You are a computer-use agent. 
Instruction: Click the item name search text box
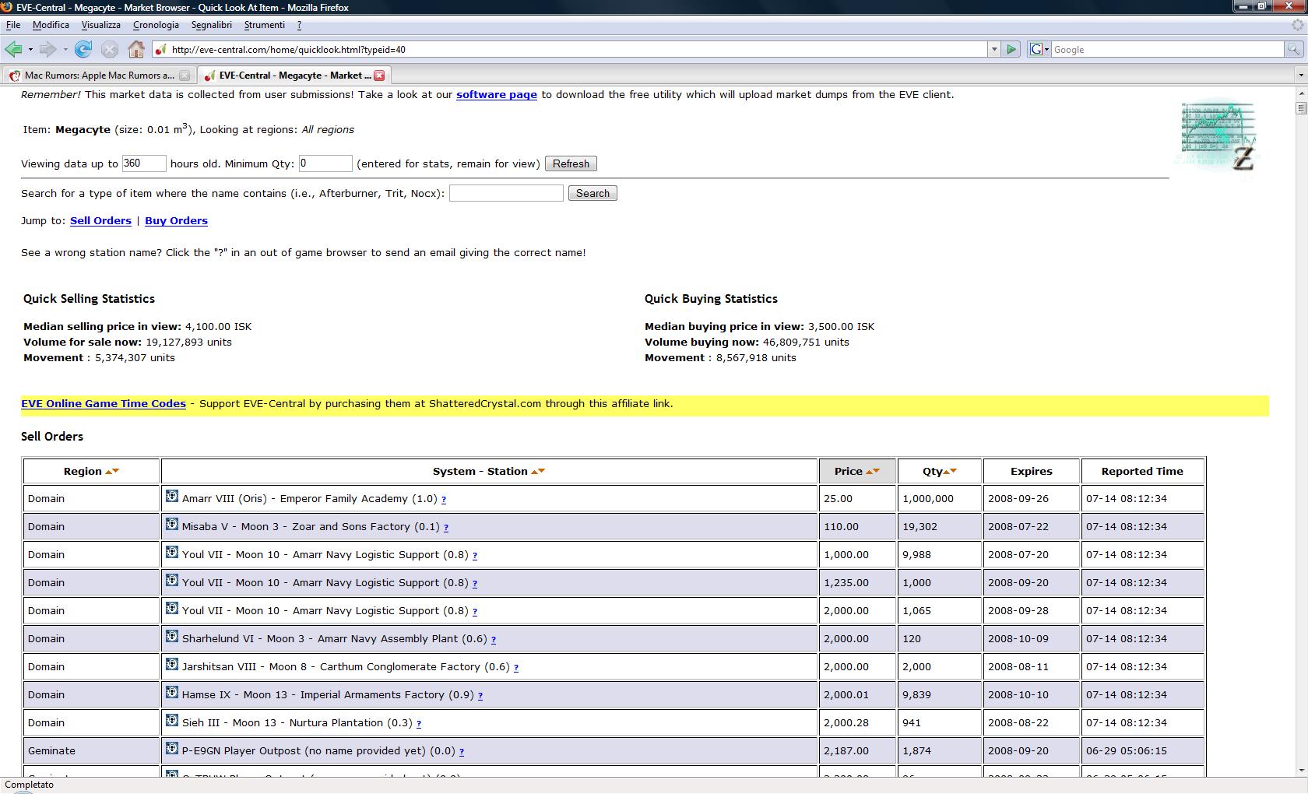click(506, 193)
